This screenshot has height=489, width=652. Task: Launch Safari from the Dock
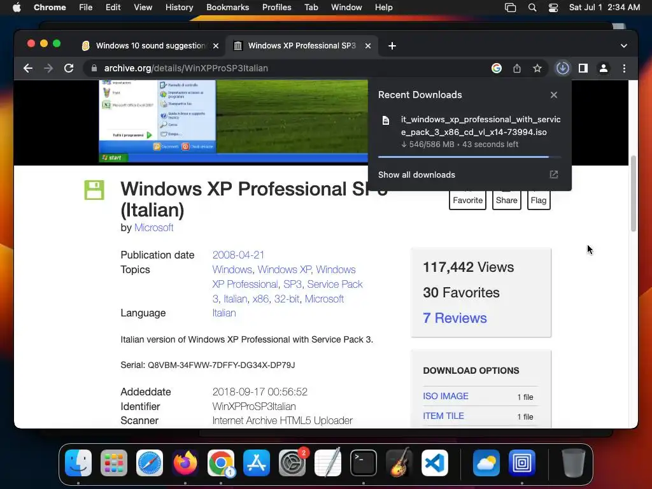click(x=149, y=463)
